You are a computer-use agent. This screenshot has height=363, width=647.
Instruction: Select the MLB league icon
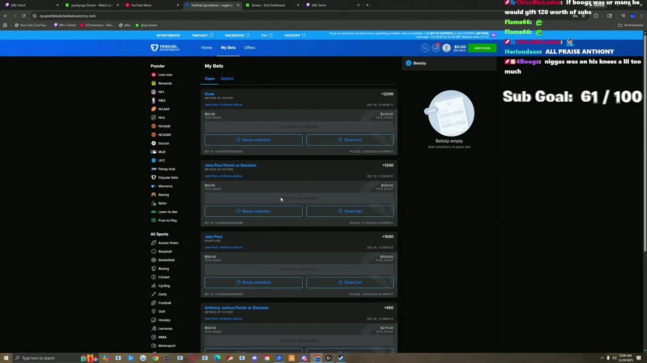(x=154, y=152)
